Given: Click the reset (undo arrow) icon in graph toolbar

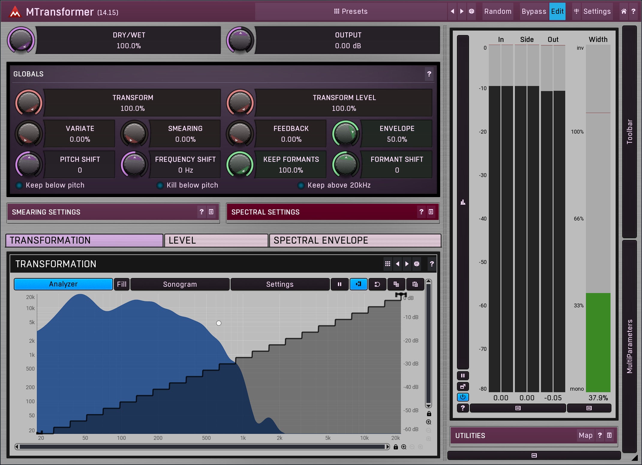Looking at the screenshot, I should point(377,284).
